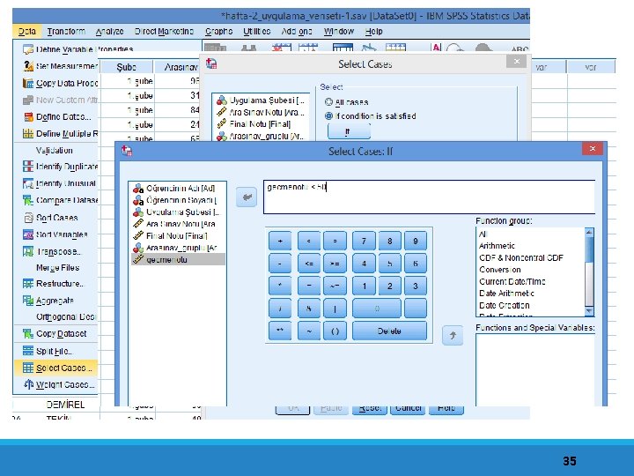Open the Direct Marketing menu
The width and height of the screenshot is (634, 476).
pyautogui.click(x=164, y=31)
